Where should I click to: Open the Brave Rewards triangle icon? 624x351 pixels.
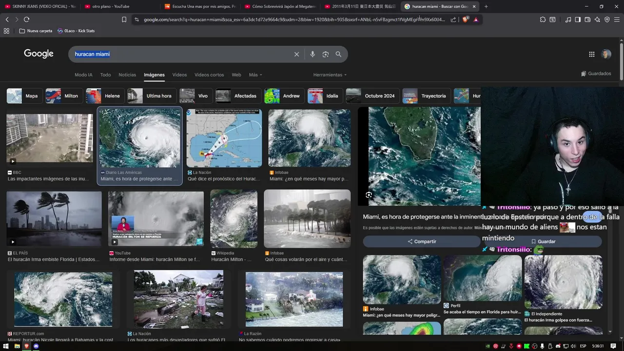476,19
